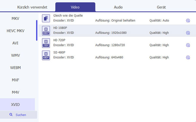196x122 pixels.
Task: Click Encoder: XVID under HD 1080P
Action: pos(63,33)
